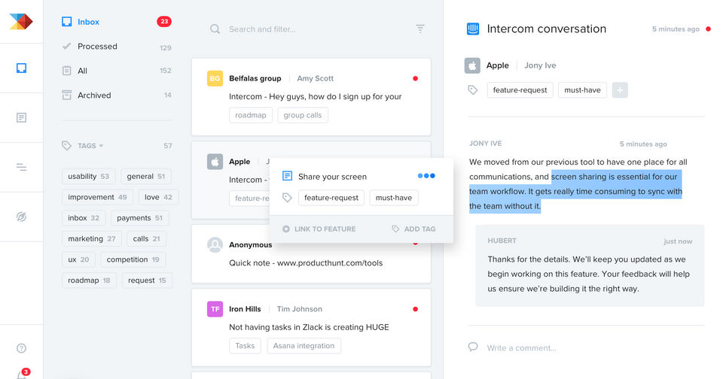This screenshot has height=379, width=723.
Task: Click the Amy Scott name
Action: [x=315, y=78]
